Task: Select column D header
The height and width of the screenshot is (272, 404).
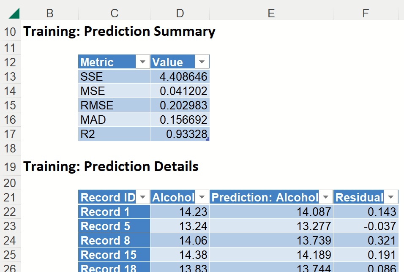Action: [x=180, y=14]
